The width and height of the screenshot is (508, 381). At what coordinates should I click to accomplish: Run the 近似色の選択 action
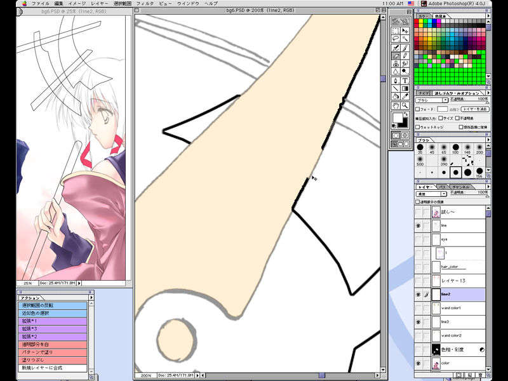pos(53,313)
